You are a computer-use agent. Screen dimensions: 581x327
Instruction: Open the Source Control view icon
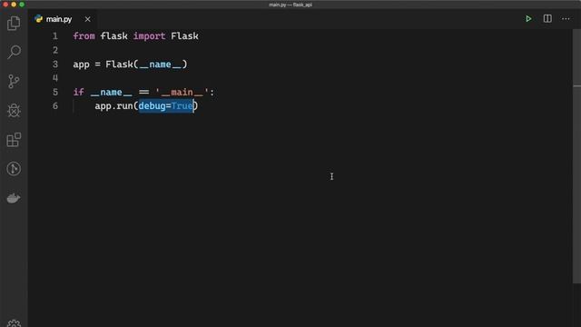(14, 81)
